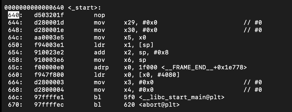Click the abort@plt branch target
Screen dimensions: 292x112
[159, 105]
